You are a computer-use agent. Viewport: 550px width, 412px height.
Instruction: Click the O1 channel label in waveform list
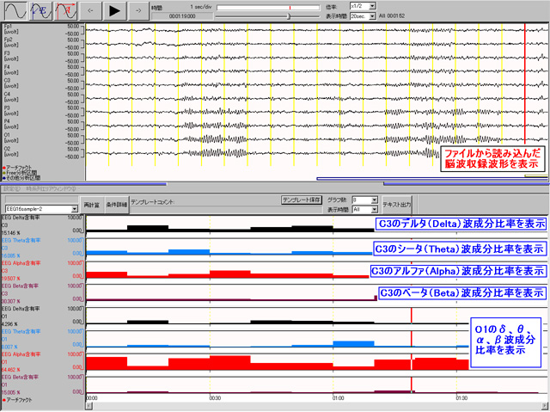pos(7,135)
